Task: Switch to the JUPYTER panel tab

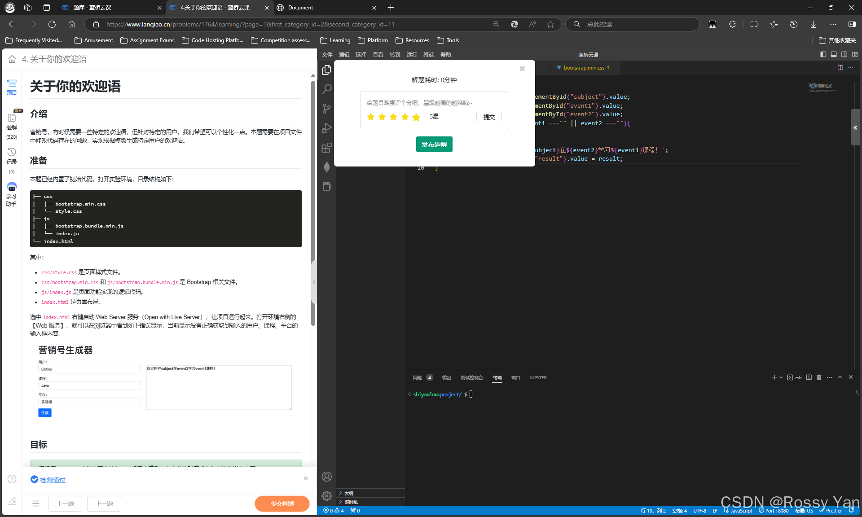Action: pyautogui.click(x=538, y=377)
